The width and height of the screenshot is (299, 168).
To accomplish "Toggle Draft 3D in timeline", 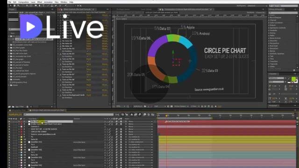I will [x=127, y=114].
